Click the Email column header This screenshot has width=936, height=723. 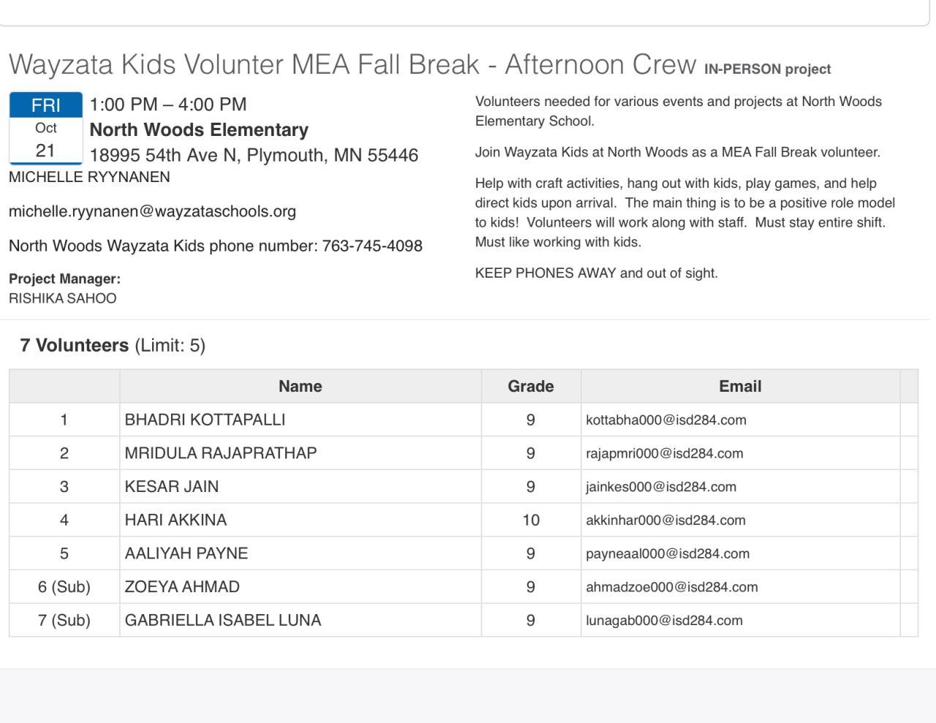pyautogui.click(x=740, y=386)
